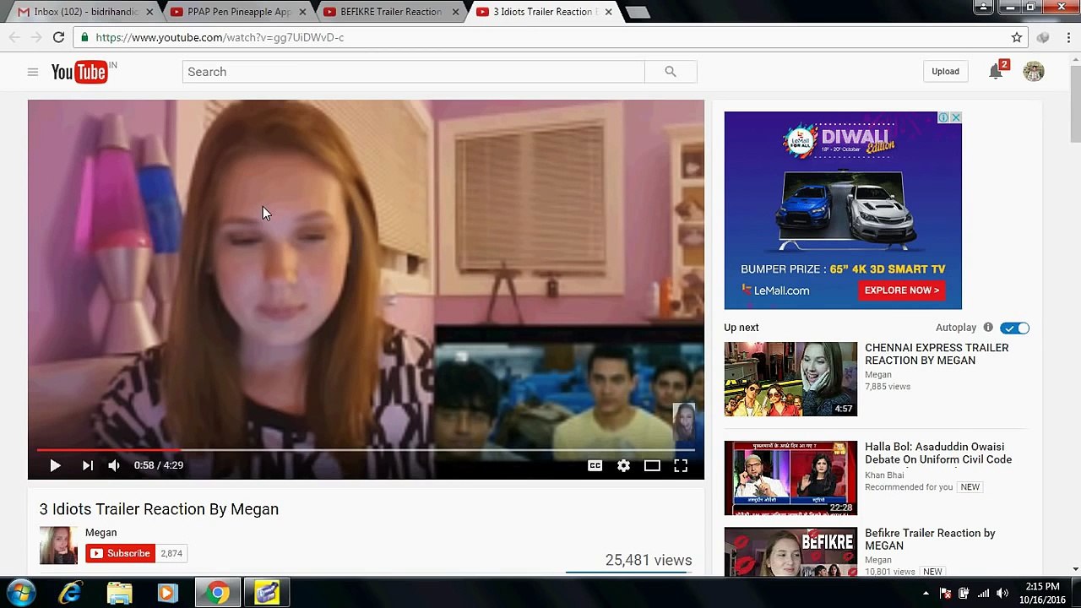This screenshot has width=1081, height=608.
Task: Open Halla Bol video thumbnail
Action: tap(790, 478)
